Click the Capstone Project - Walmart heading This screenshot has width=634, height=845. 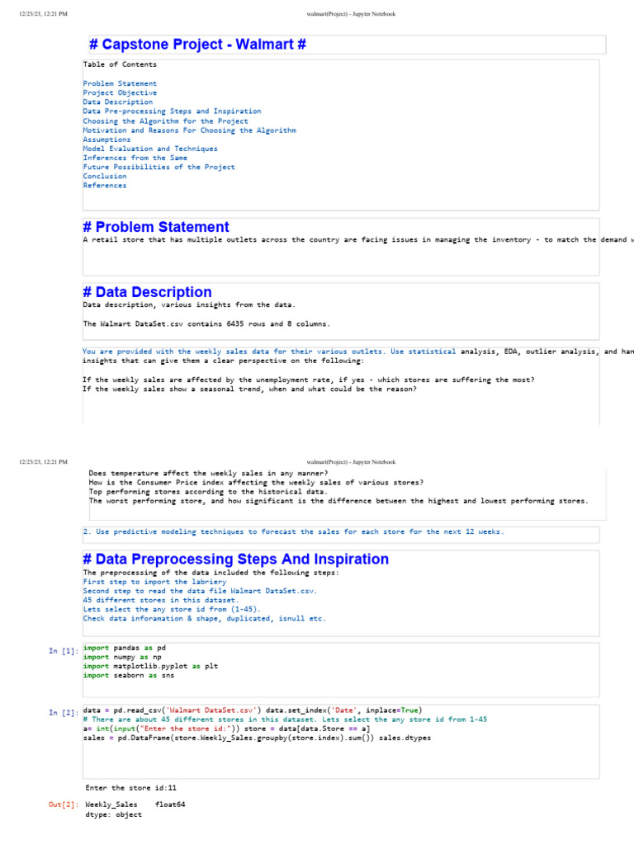coord(198,45)
